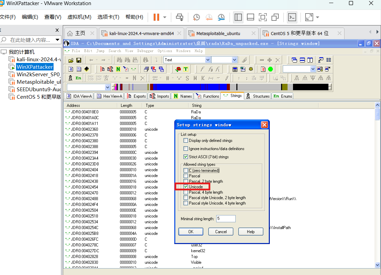Click the pause virtual machine button in VMware
381x275 pixels.
pyautogui.click(x=156, y=17)
